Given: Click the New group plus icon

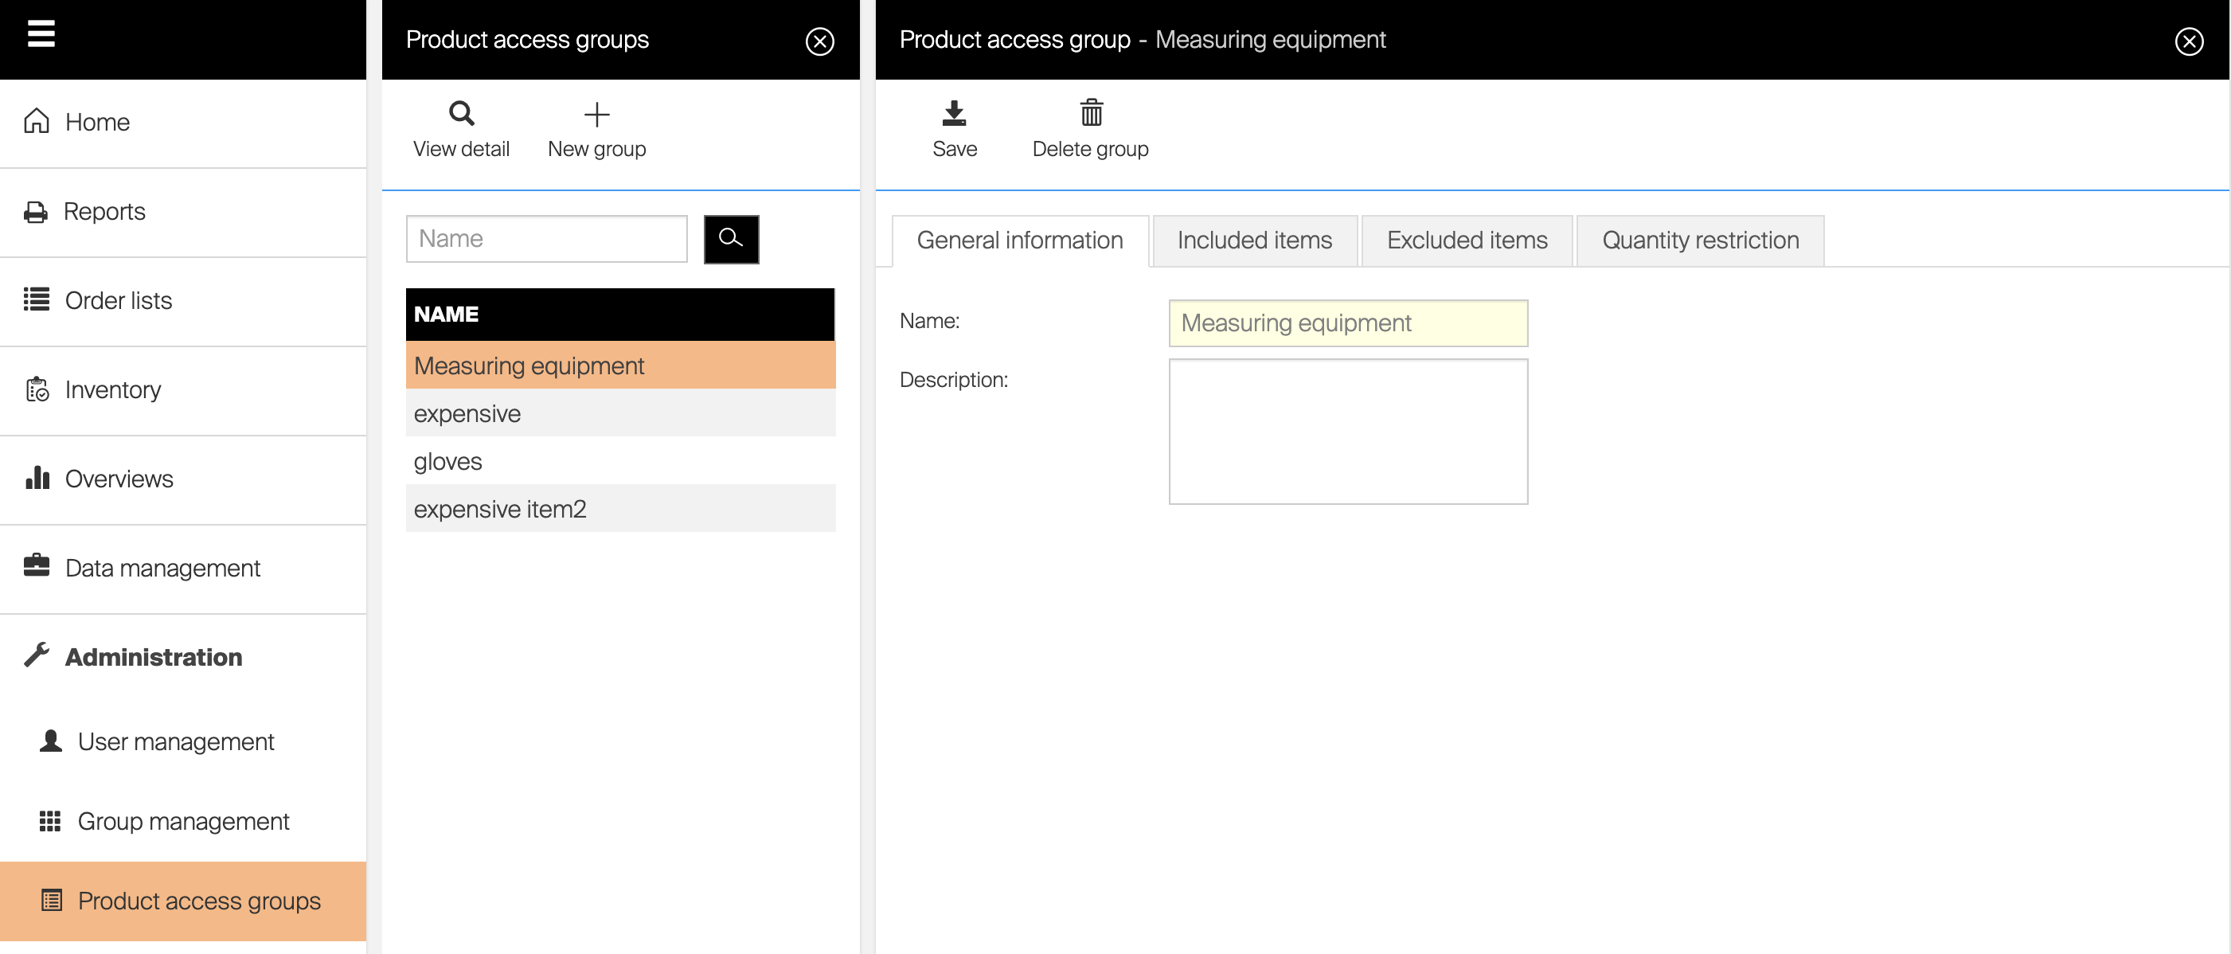Looking at the screenshot, I should (x=596, y=114).
